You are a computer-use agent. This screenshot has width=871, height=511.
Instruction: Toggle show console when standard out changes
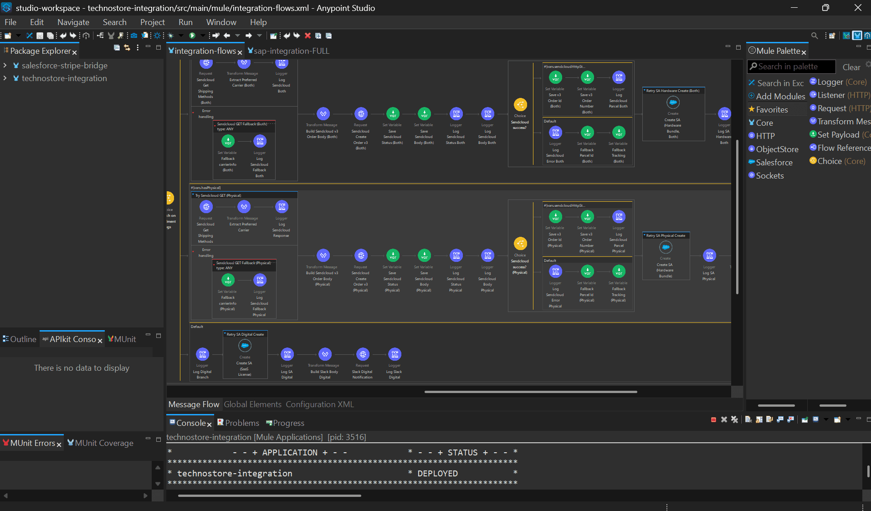[780, 419]
